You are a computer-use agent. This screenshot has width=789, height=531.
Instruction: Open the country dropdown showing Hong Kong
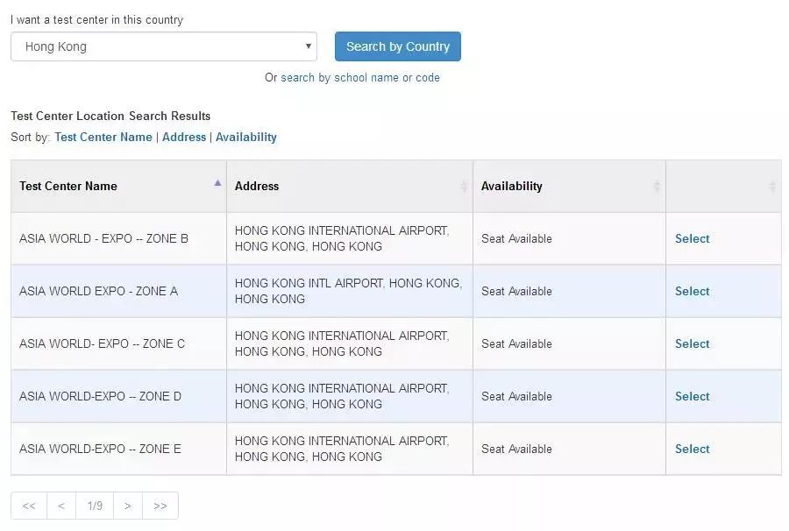163,46
